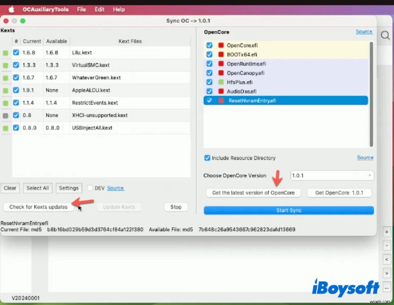The width and height of the screenshot is (394, 305).
Task: Uncheck the OpenCanopy.efi checkbox
Action: pos(209,73)
